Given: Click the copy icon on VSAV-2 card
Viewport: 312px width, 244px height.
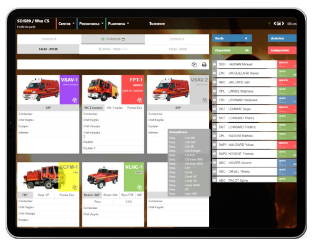Looking at the screenshot, I should click(x=204, y=100).
